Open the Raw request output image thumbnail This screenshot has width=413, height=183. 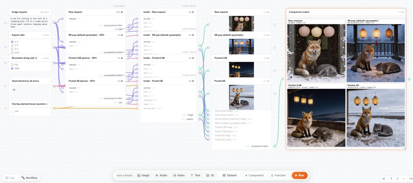(x=241, y=23)
